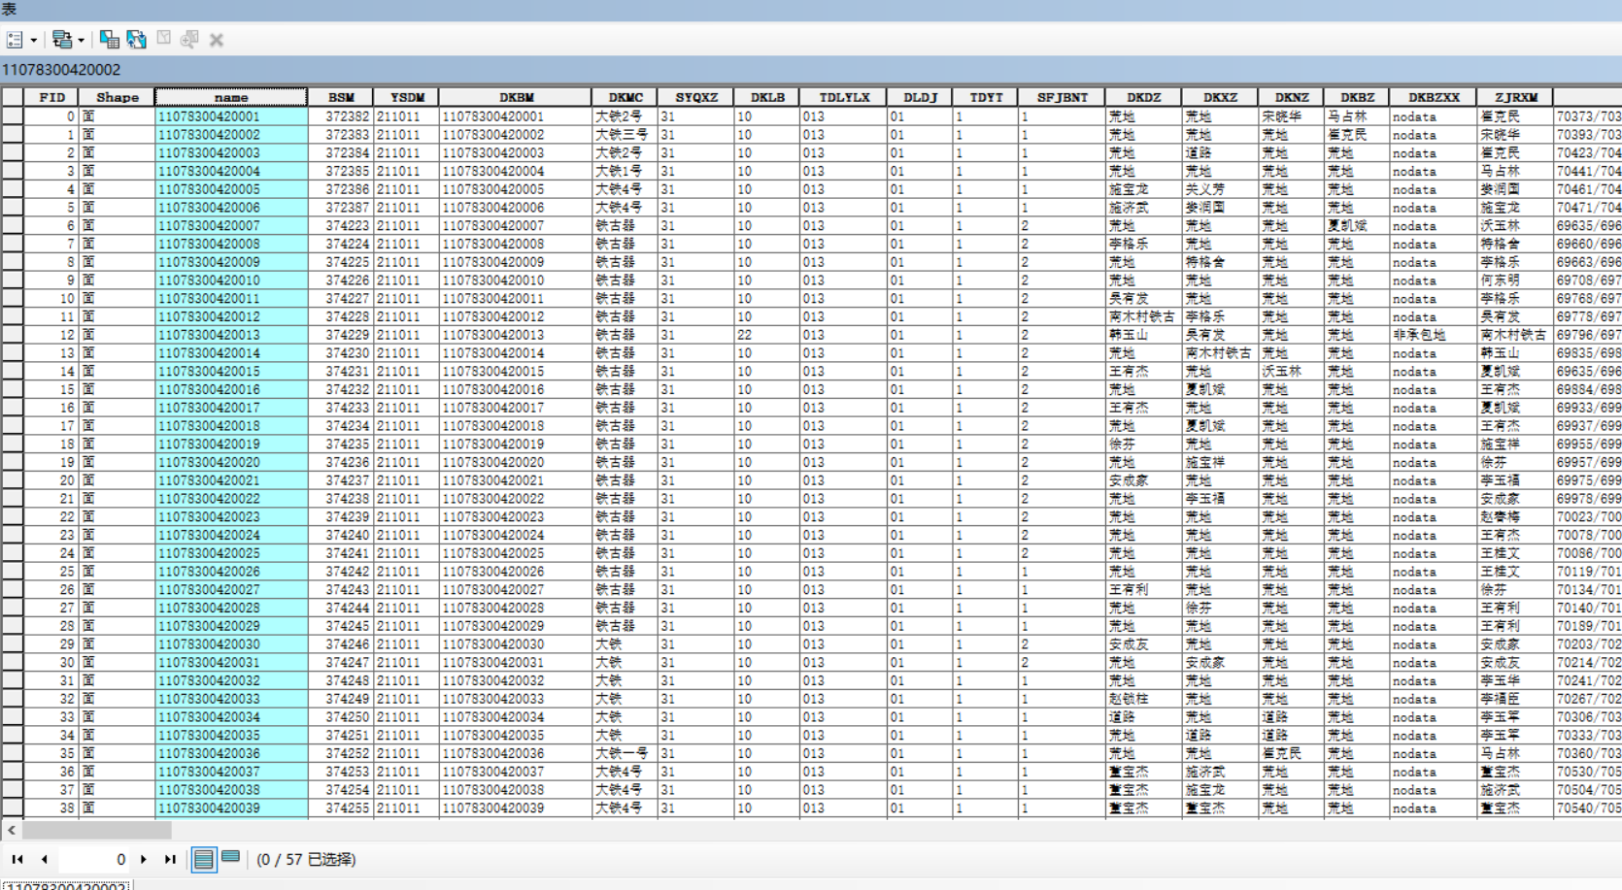The height and width of the screenshot is (890, 1622).
Task: Click the record number input field
Action: tap(94, 859)
